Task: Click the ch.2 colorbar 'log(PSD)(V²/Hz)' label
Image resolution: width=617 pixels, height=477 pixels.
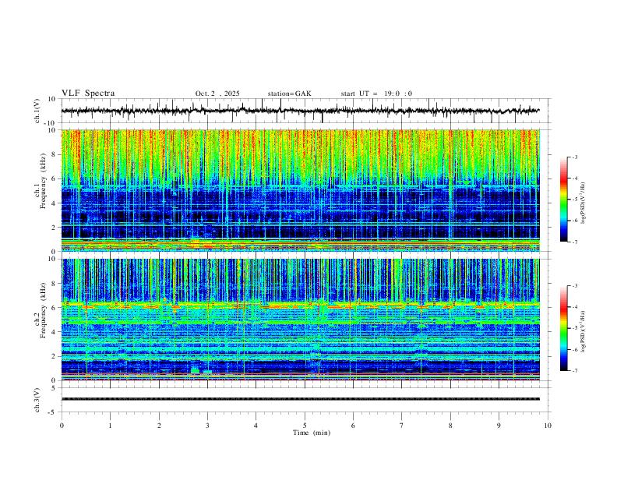Action: click(x=583, y=331)
